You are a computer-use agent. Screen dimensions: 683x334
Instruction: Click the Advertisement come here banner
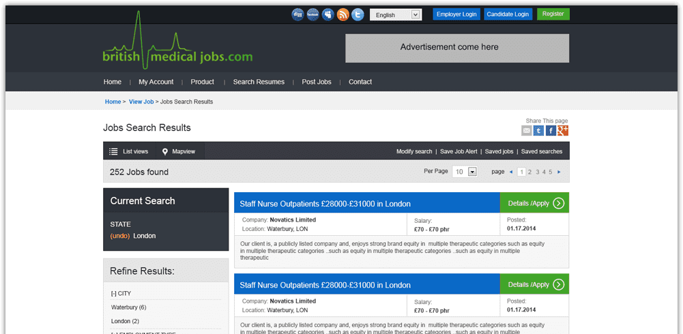click(457, 48)
